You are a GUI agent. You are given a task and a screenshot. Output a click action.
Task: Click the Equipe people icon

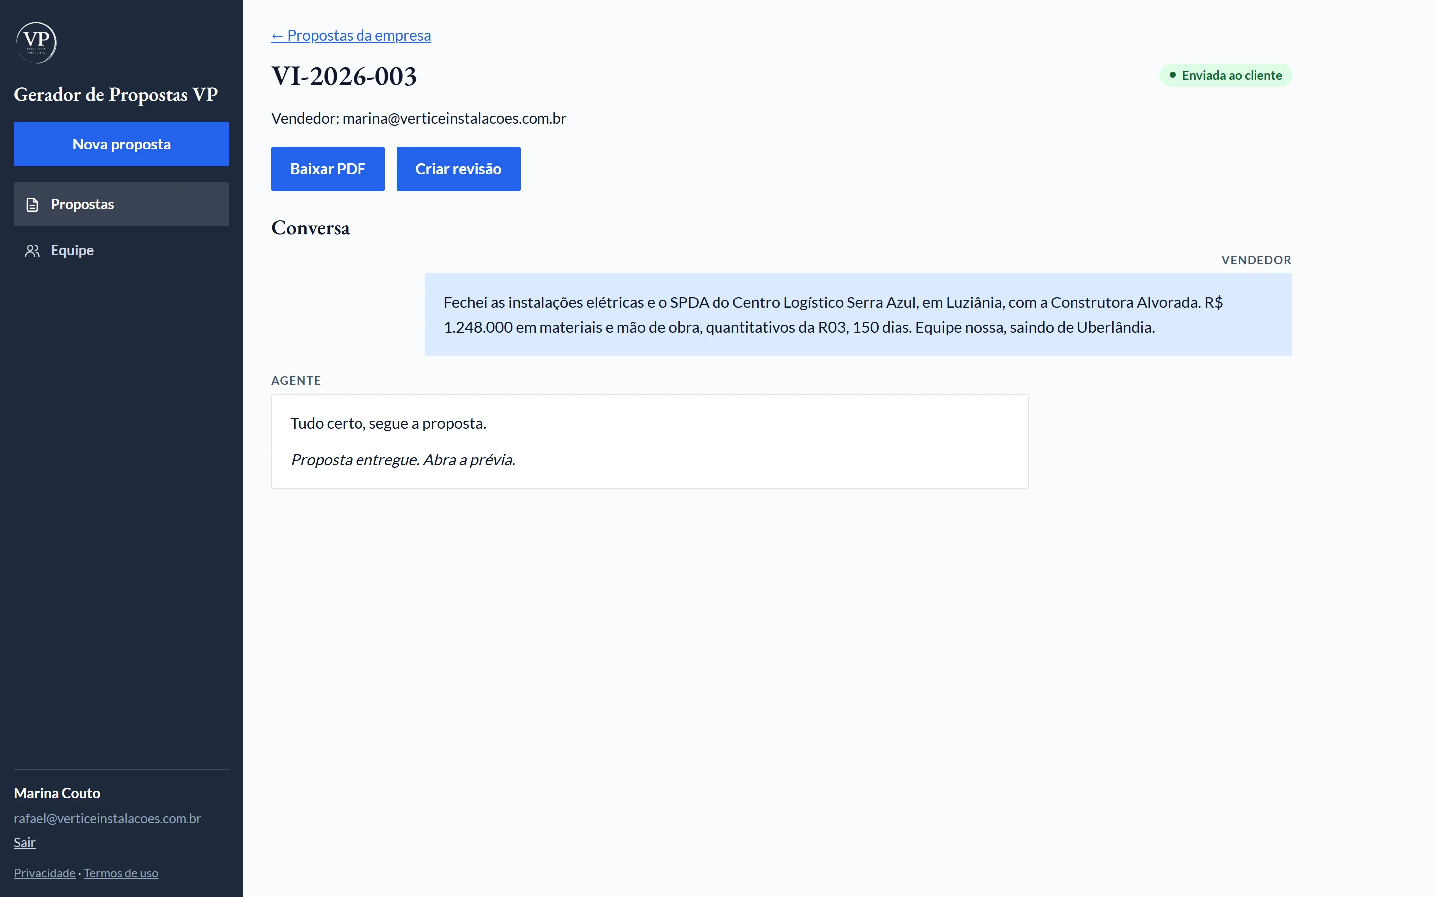click(32, 250)
